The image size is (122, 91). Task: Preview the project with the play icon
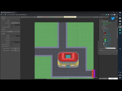(x=35, y=17)
